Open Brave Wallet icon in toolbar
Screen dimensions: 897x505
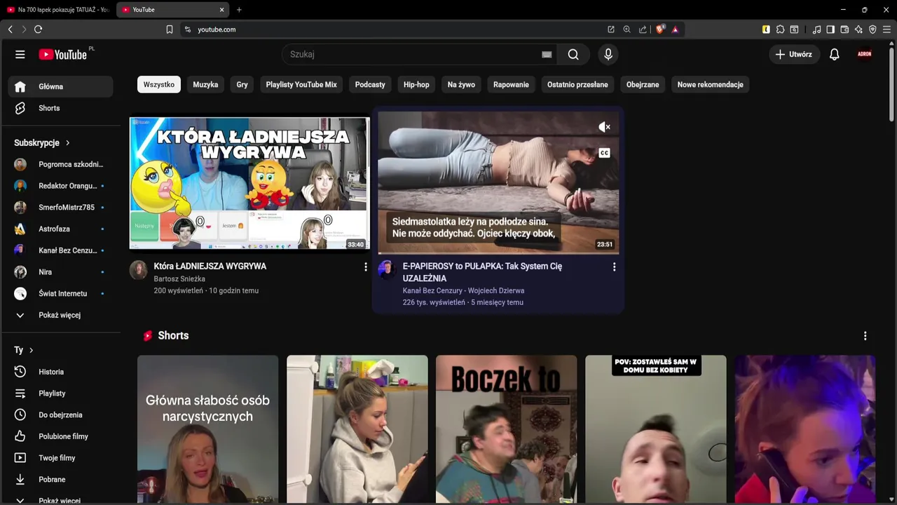coord(844,29)
